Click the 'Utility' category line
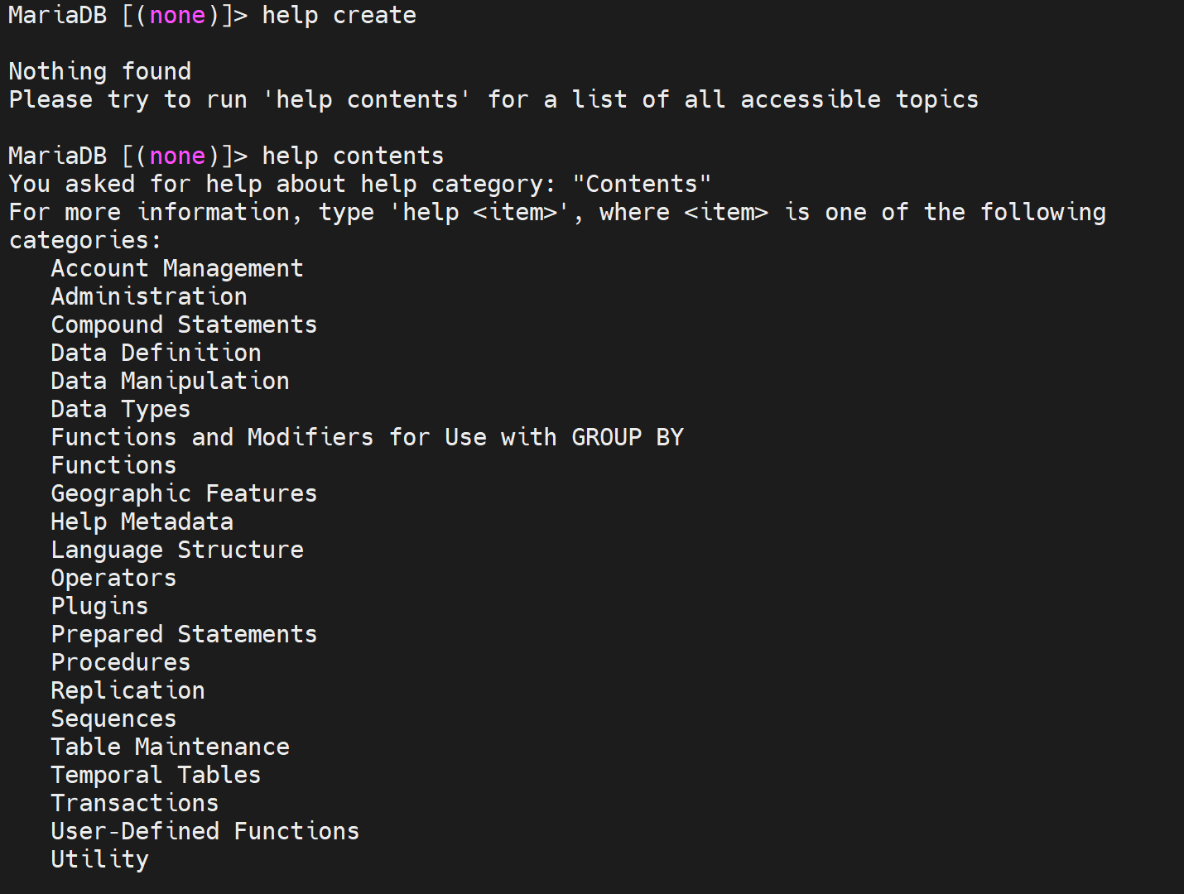 (99, 859)
